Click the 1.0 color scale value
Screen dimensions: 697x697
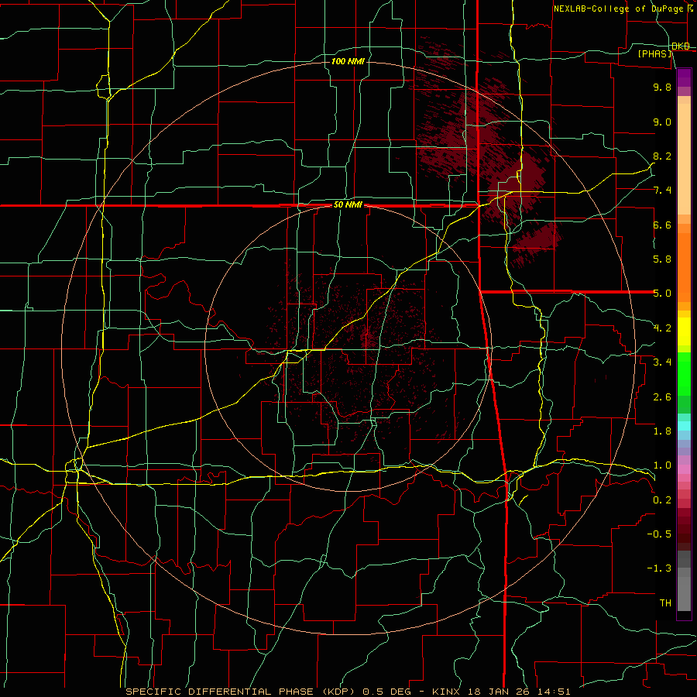pyautogui.click(x=662, y=465)
